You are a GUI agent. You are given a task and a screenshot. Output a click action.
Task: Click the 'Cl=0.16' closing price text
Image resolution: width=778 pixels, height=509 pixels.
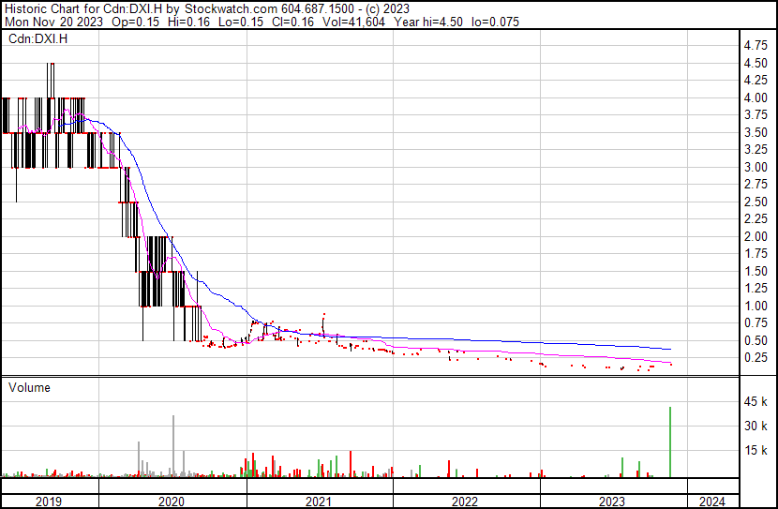pos(293,22)
